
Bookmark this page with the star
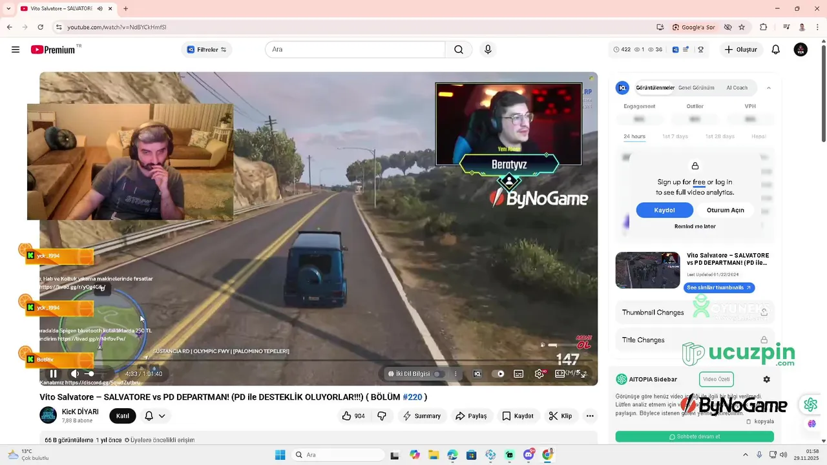tap(742, 27)
